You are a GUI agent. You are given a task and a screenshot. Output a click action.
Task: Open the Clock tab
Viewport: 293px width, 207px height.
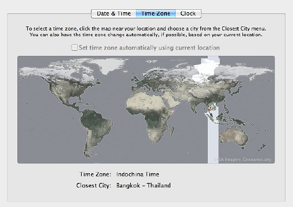(x=188, y=14)
